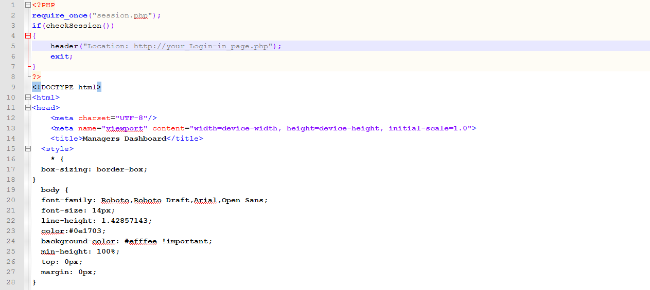Click the box-sizing: border-box rule
Viewport: 650px width, 290px height.
pos(94,169)
